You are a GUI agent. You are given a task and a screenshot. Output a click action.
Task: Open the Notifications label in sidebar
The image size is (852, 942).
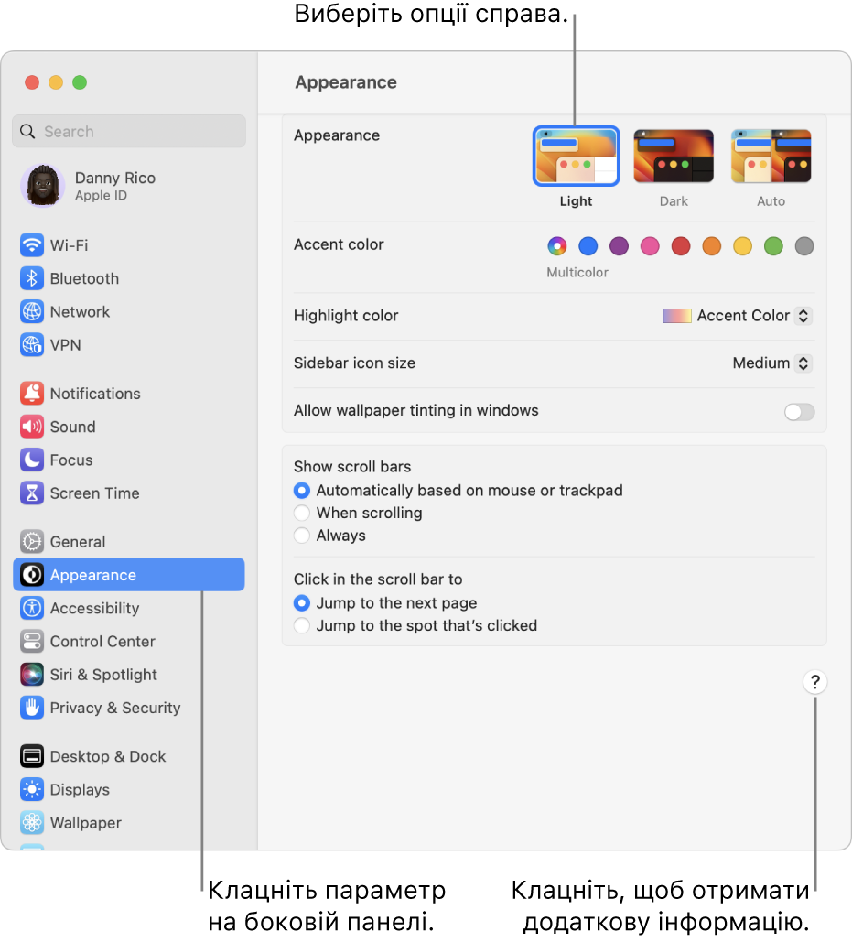point(95,394)
